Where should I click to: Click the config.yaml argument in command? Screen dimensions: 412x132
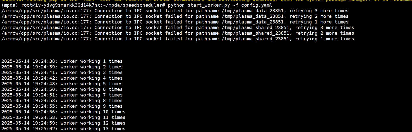257,5
